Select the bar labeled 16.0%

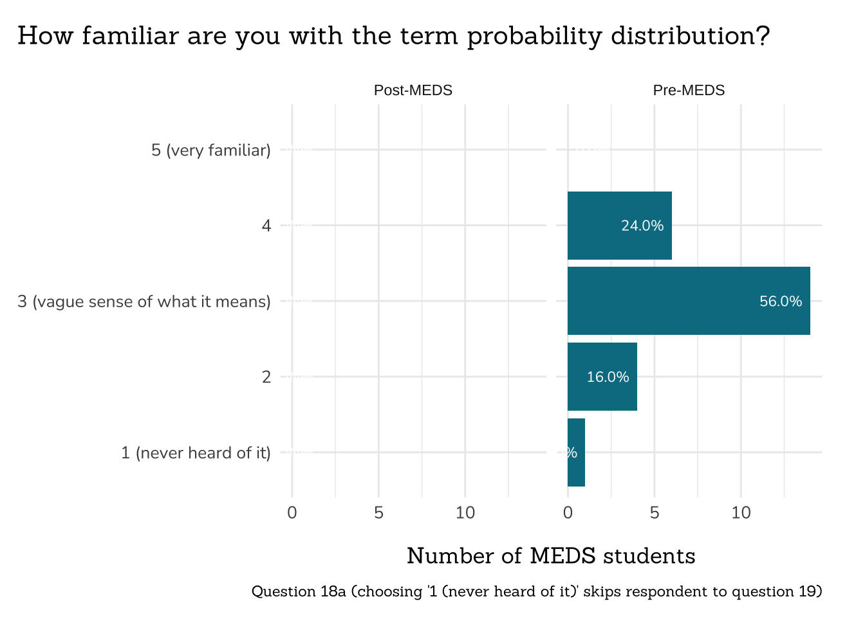[x=602, y=377]
